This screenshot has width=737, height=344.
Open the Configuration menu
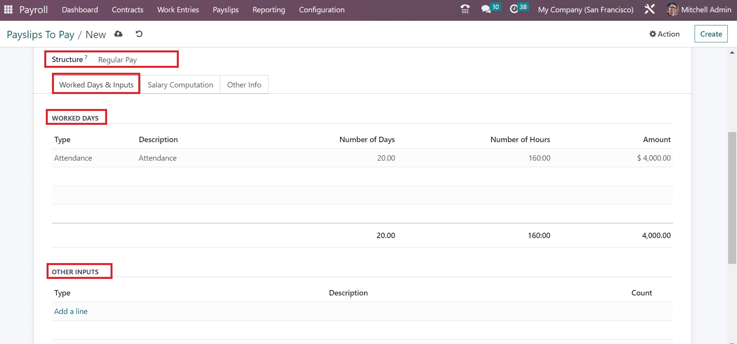(x=322, y=10)
